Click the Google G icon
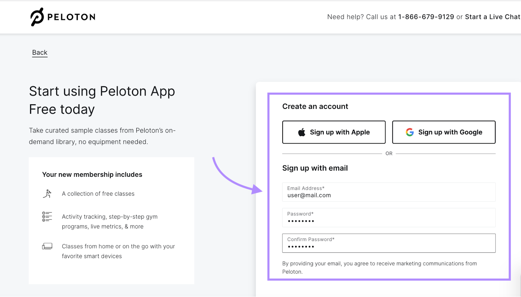 [x=409, y=132]
